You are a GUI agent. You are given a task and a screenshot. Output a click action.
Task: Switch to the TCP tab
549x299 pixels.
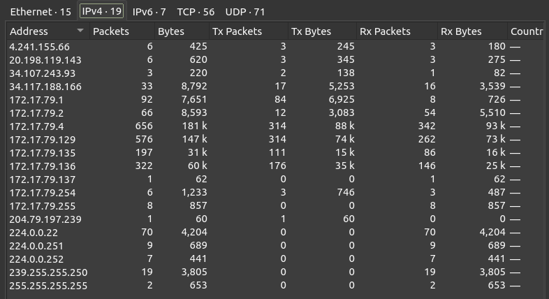click(196, 12)
